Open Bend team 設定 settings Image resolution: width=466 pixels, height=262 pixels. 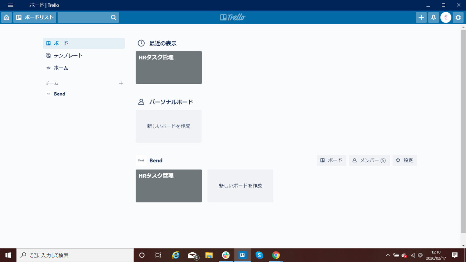(x=405, y=160)
